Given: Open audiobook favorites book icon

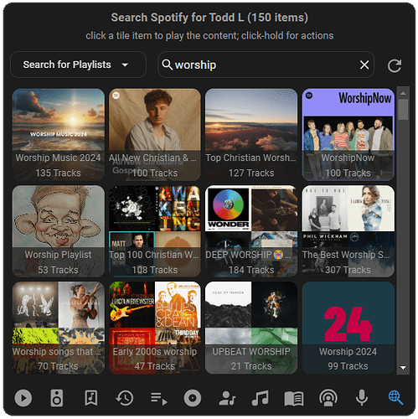Looking at the screenshot, I should (294, 399).
